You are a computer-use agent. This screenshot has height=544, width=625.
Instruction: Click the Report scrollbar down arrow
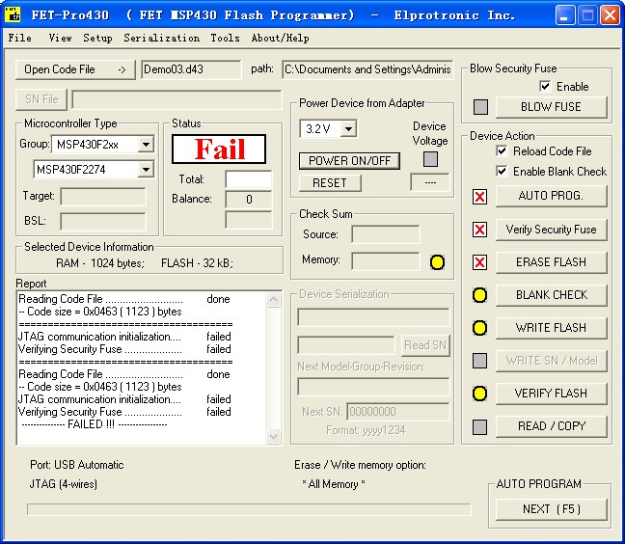pos(274,436)
